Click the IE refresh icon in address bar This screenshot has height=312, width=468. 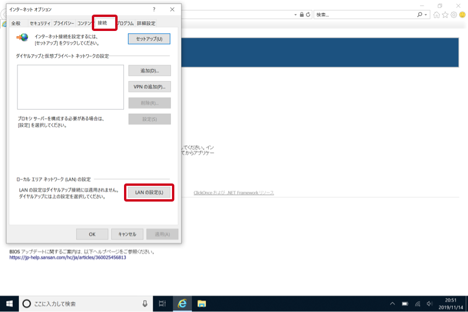point(308,15)
